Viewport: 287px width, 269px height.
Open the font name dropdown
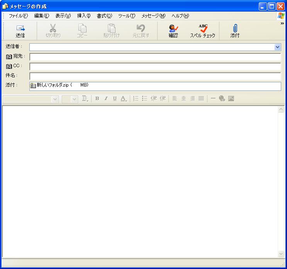(x=55, y=99)
